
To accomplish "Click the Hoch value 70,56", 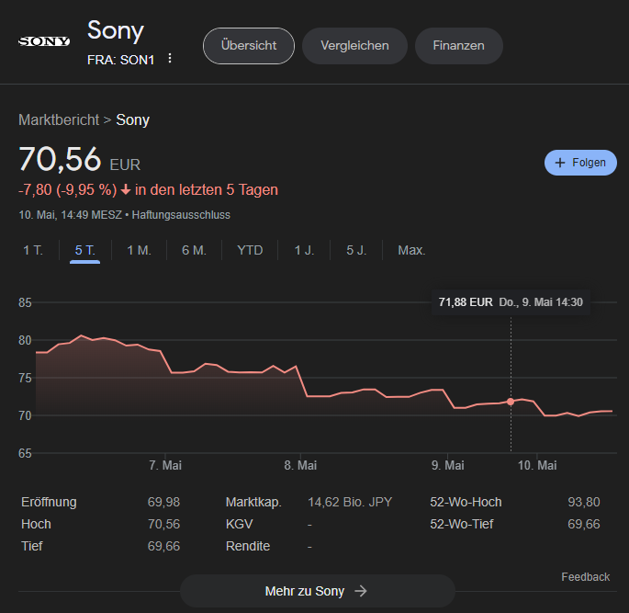I will pos(163,524).
